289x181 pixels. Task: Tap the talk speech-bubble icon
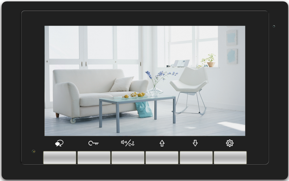(59, 143)
